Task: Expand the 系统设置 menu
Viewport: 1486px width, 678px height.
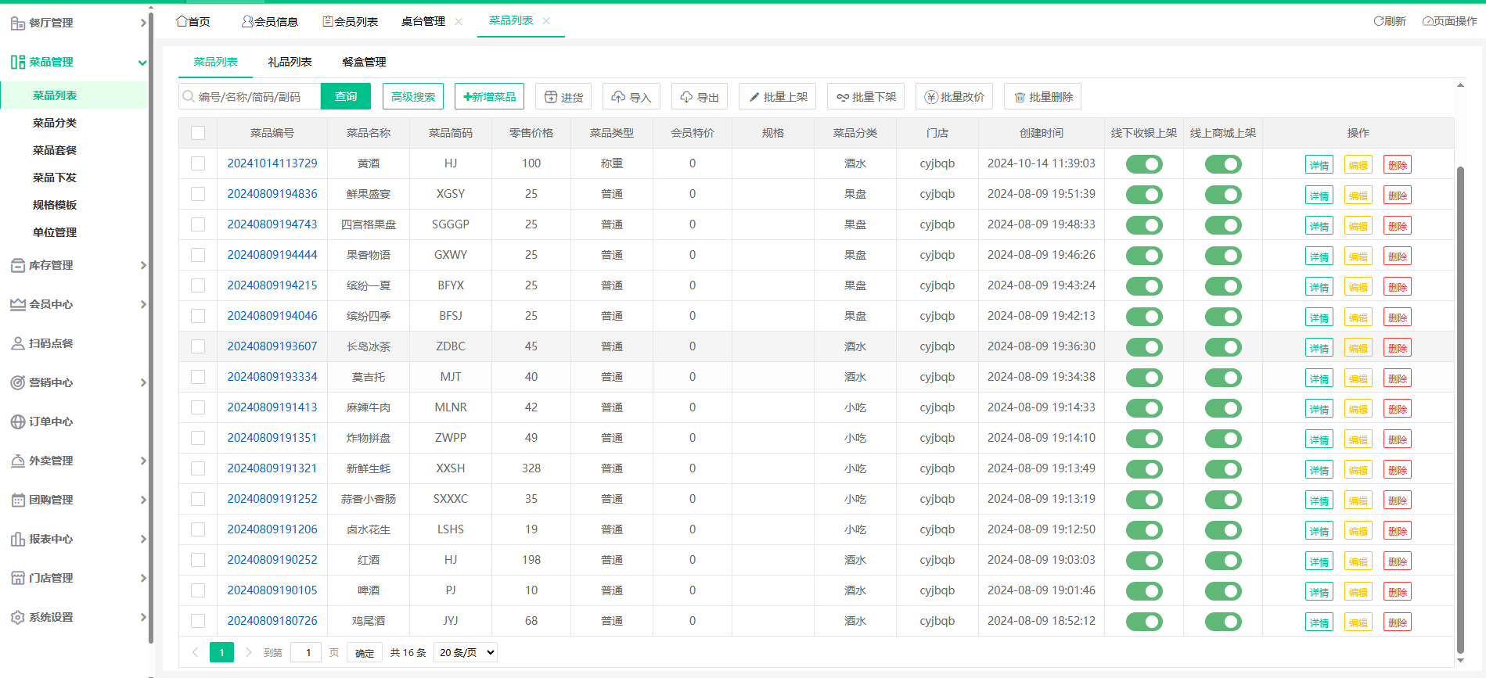Action: [x=142, y=617]
